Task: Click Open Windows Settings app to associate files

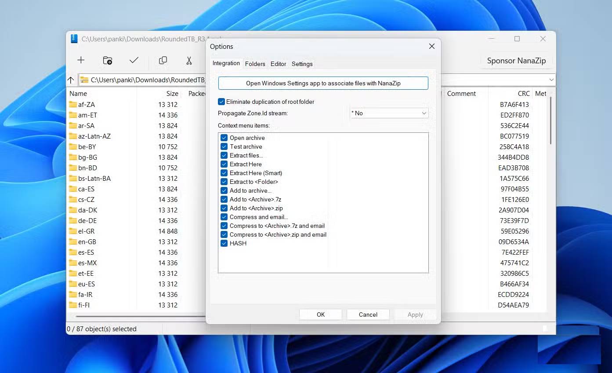Action: tap(323, 83)
